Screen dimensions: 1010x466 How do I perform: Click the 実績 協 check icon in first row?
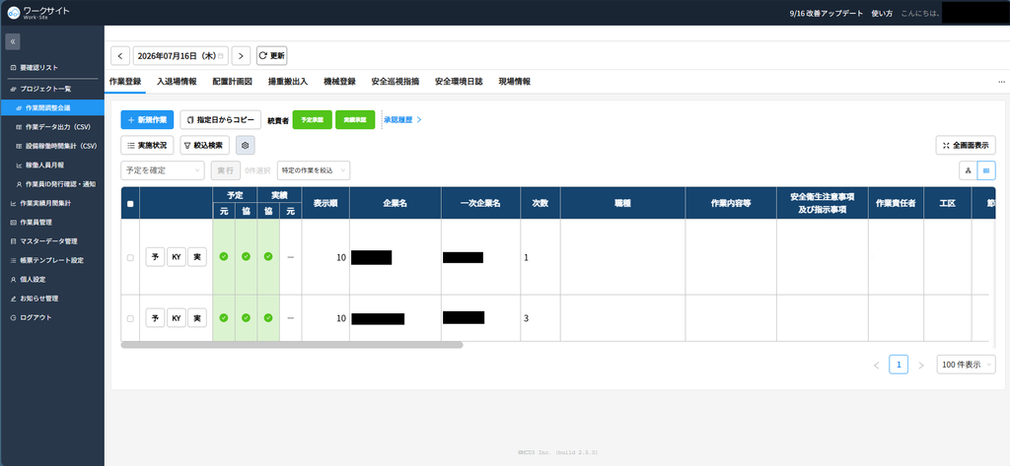(x=268, y=257)
